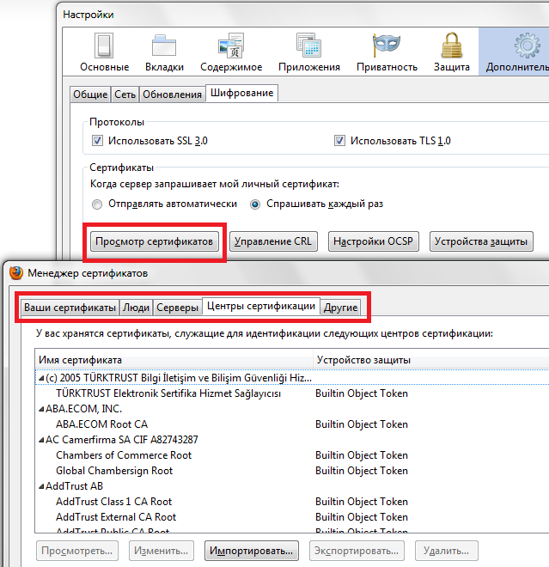The width and height of the screenshot is (549, 567).
Task: Sort by Имя сертификата column header
Action: tap(174, 360)
